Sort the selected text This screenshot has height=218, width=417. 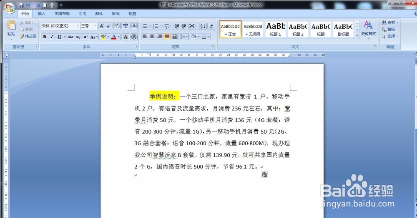(x=203, y=26)
